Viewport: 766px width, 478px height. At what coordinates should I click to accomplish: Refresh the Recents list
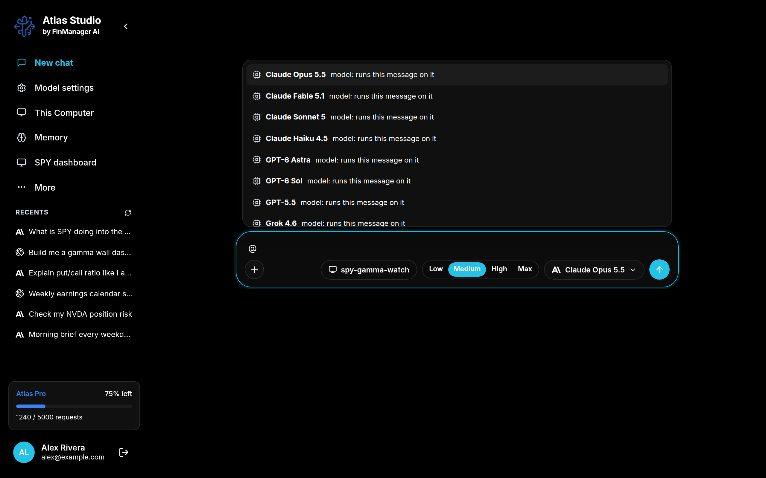128,212
